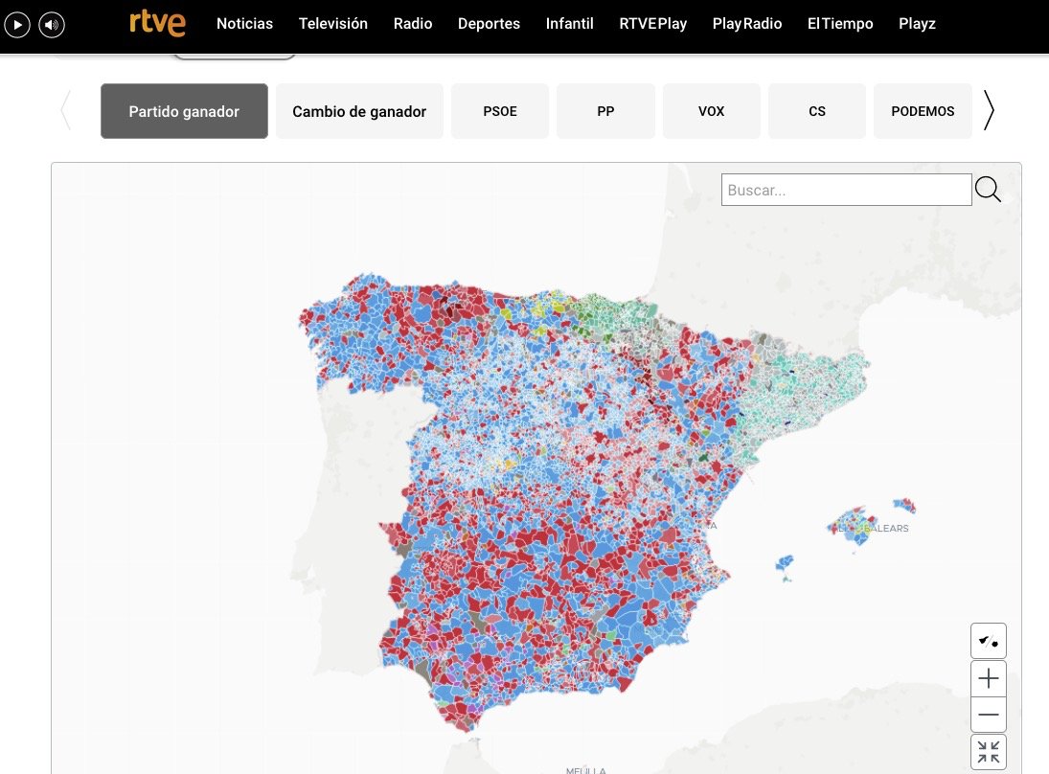Viewport: 1049px width, 774px height.
Task: Click the magnifying glass search icon
Action: [x=987, y=189]
